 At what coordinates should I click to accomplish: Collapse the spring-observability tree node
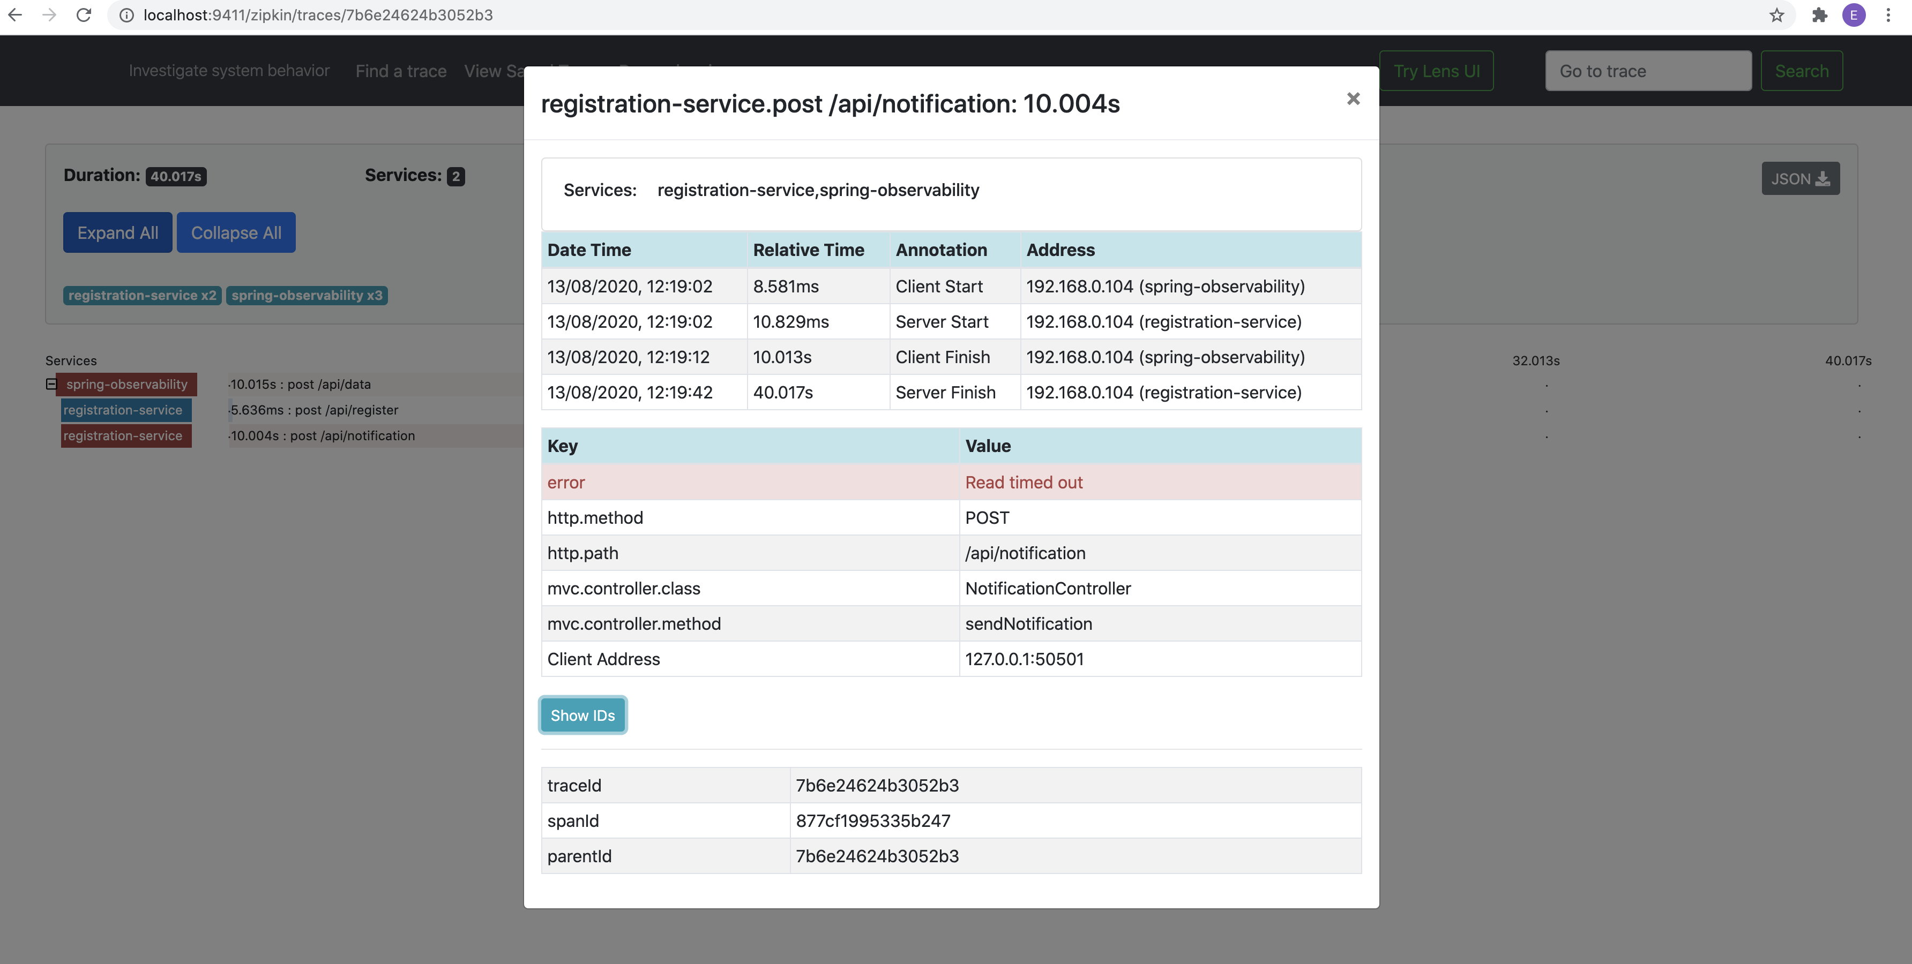[x=51, y=384]
